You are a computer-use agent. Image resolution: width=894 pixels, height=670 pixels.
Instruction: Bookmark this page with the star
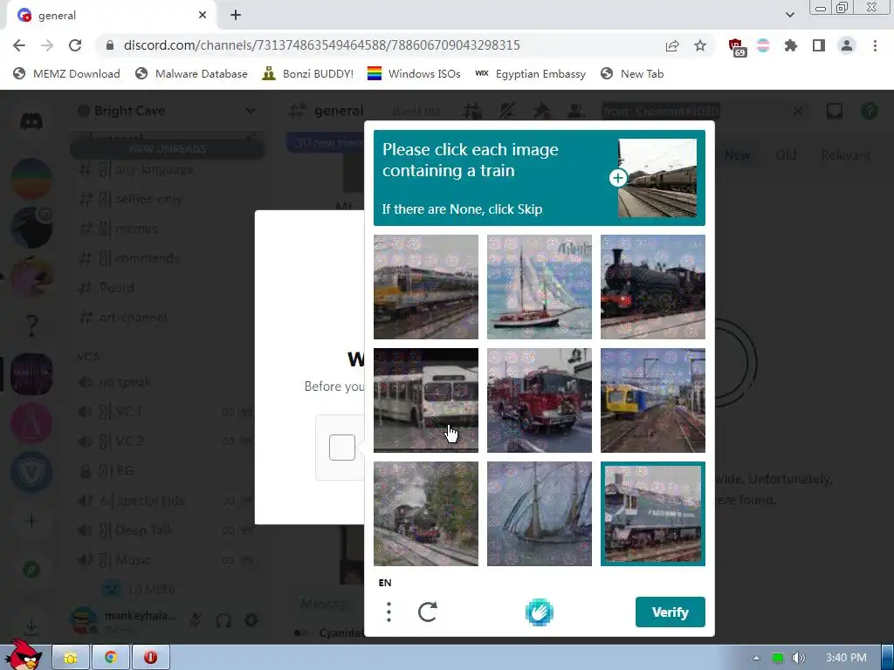(700, 45)
